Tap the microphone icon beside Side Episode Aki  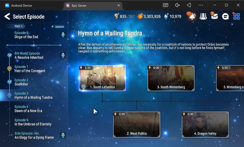coord(63,135)
